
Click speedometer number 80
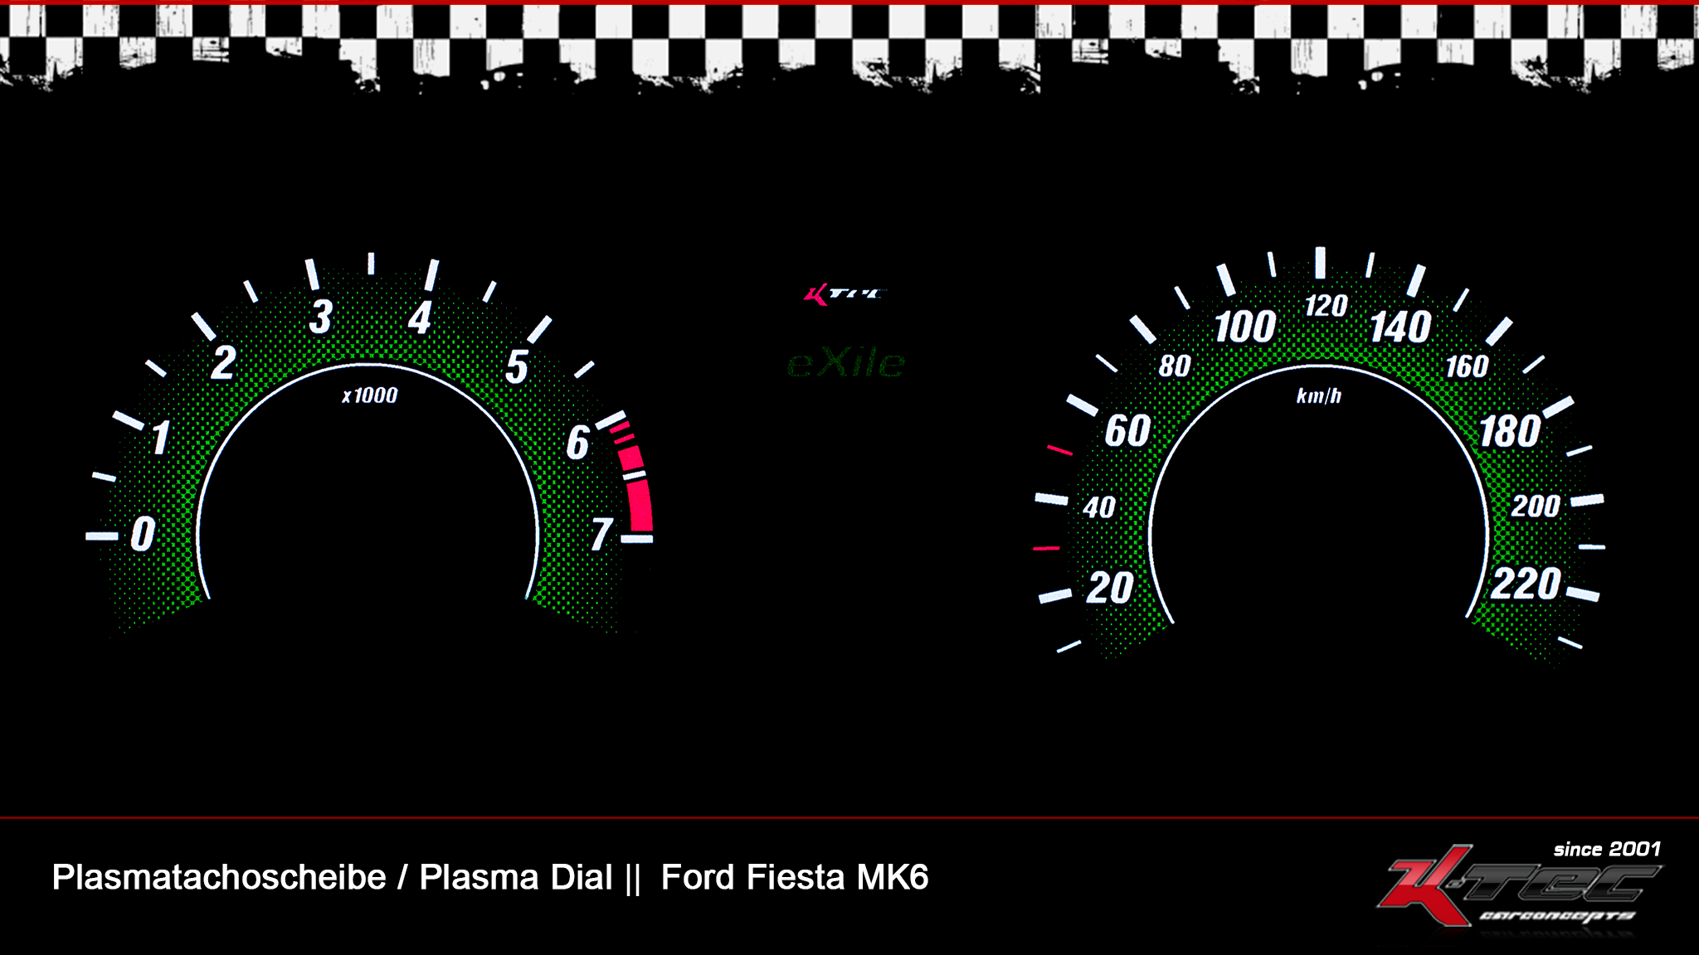pyautogui.click(x=1175, y=366)
